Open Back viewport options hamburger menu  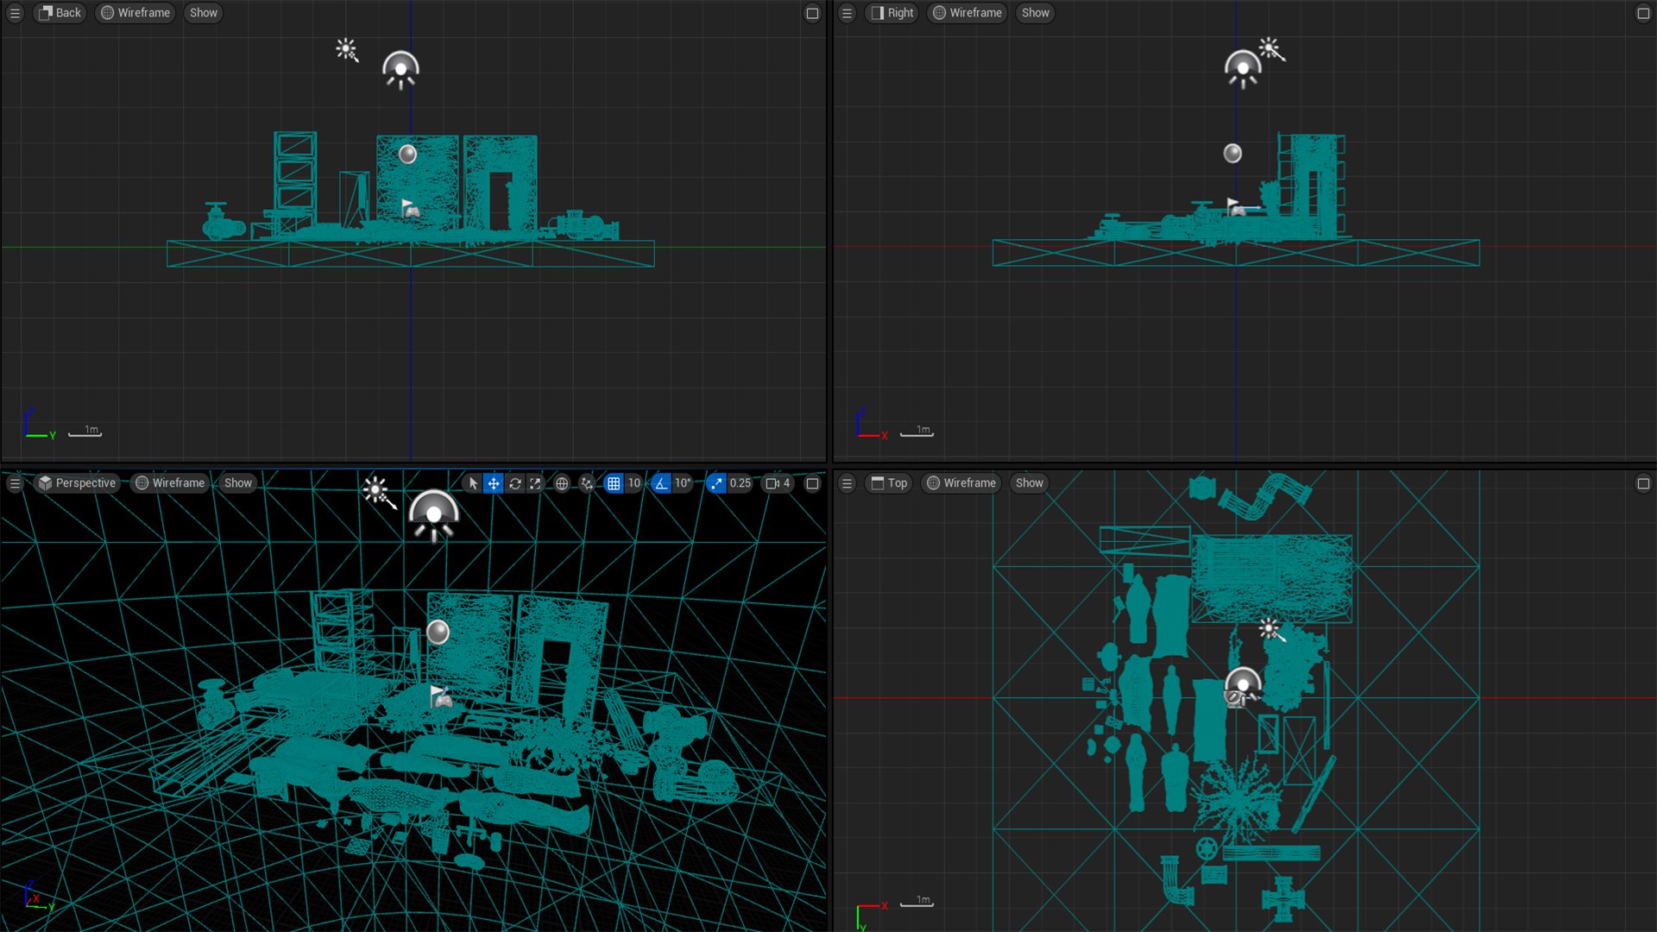point(15,13)
